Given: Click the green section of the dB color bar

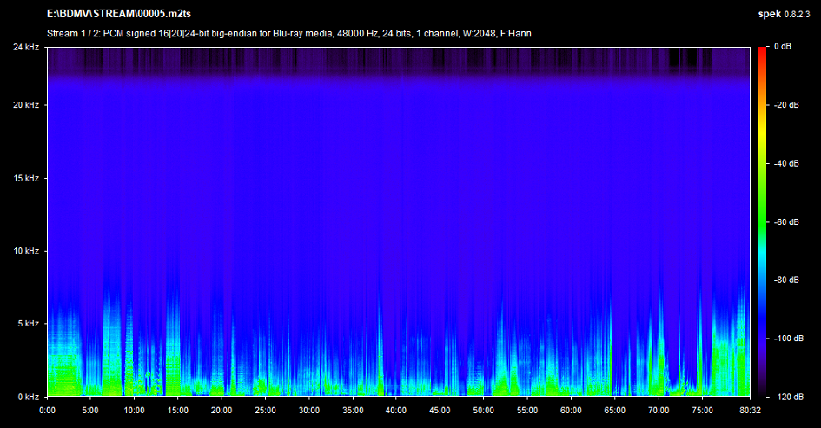Looking at the screenshot, I should click(762, 217).
